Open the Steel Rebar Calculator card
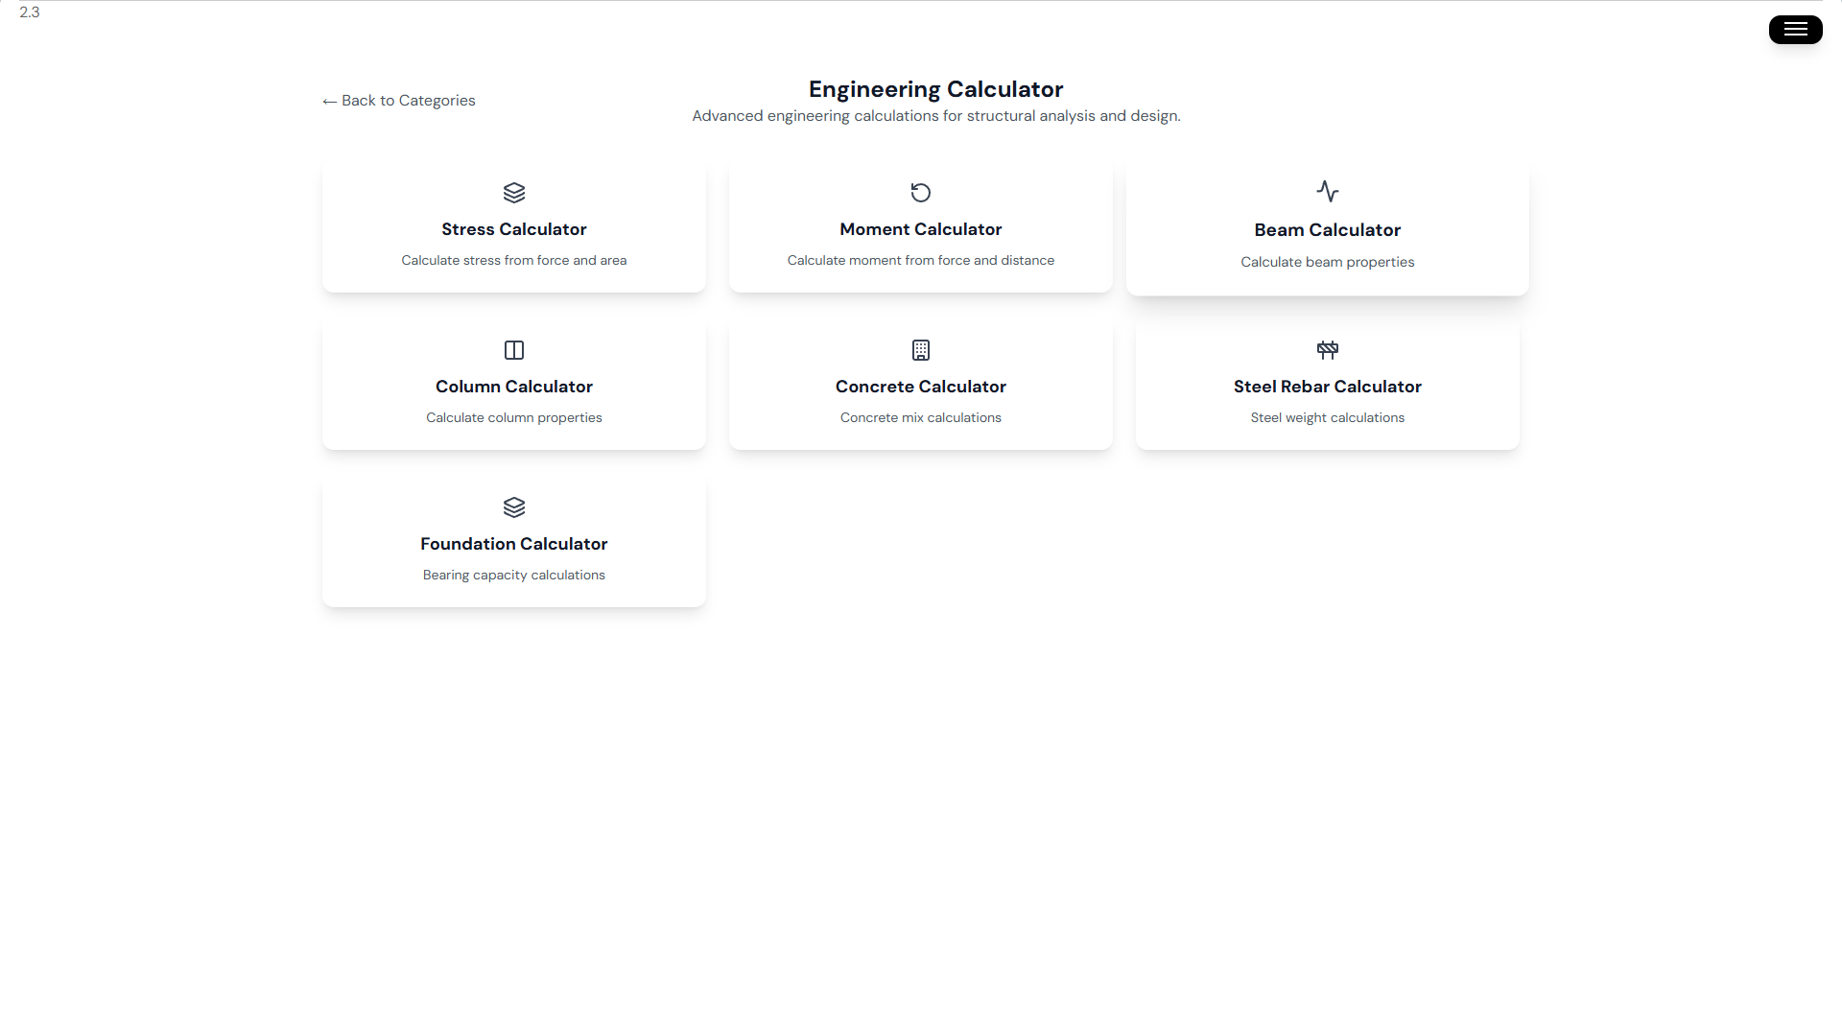 1327,384
